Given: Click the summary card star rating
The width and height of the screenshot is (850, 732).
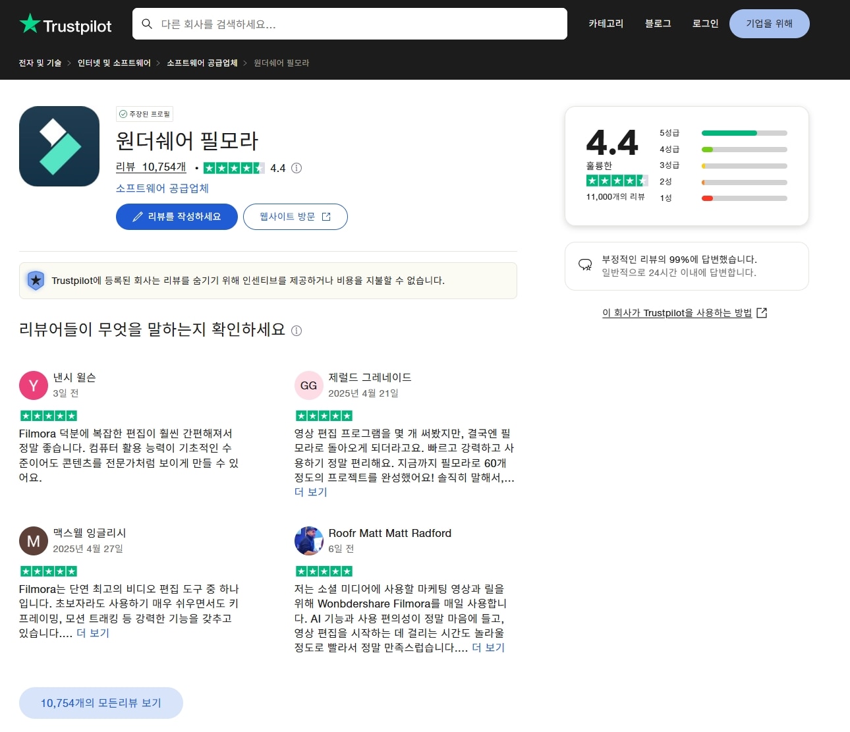Looking at the screenshot, I should point(617,181).
